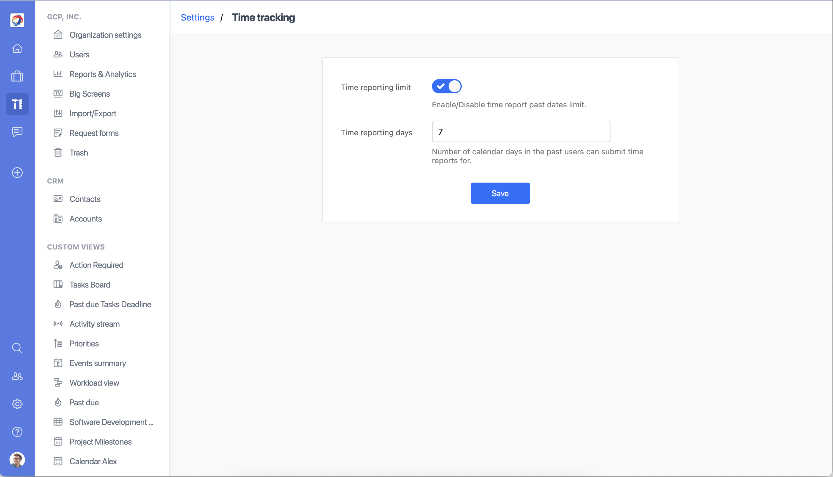Open the help question mark icon
This screenshot has height=477, width=833.
point(17,432)
